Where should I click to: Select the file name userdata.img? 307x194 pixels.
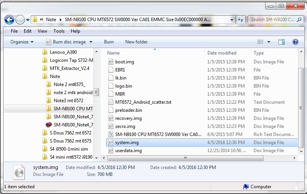click(x=128, y=151)
